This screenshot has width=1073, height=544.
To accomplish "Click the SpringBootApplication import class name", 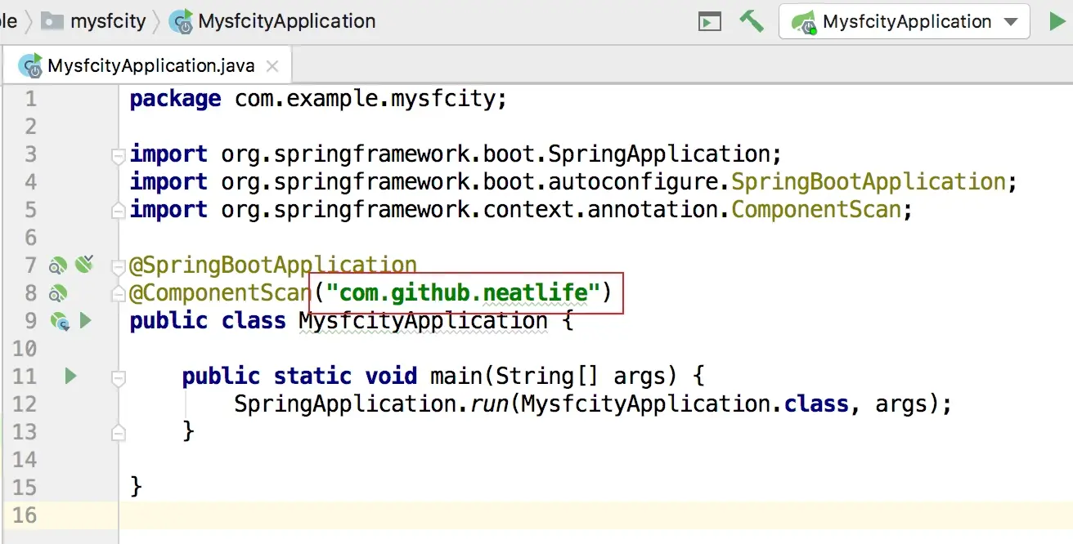I will [x=869, y=181].
